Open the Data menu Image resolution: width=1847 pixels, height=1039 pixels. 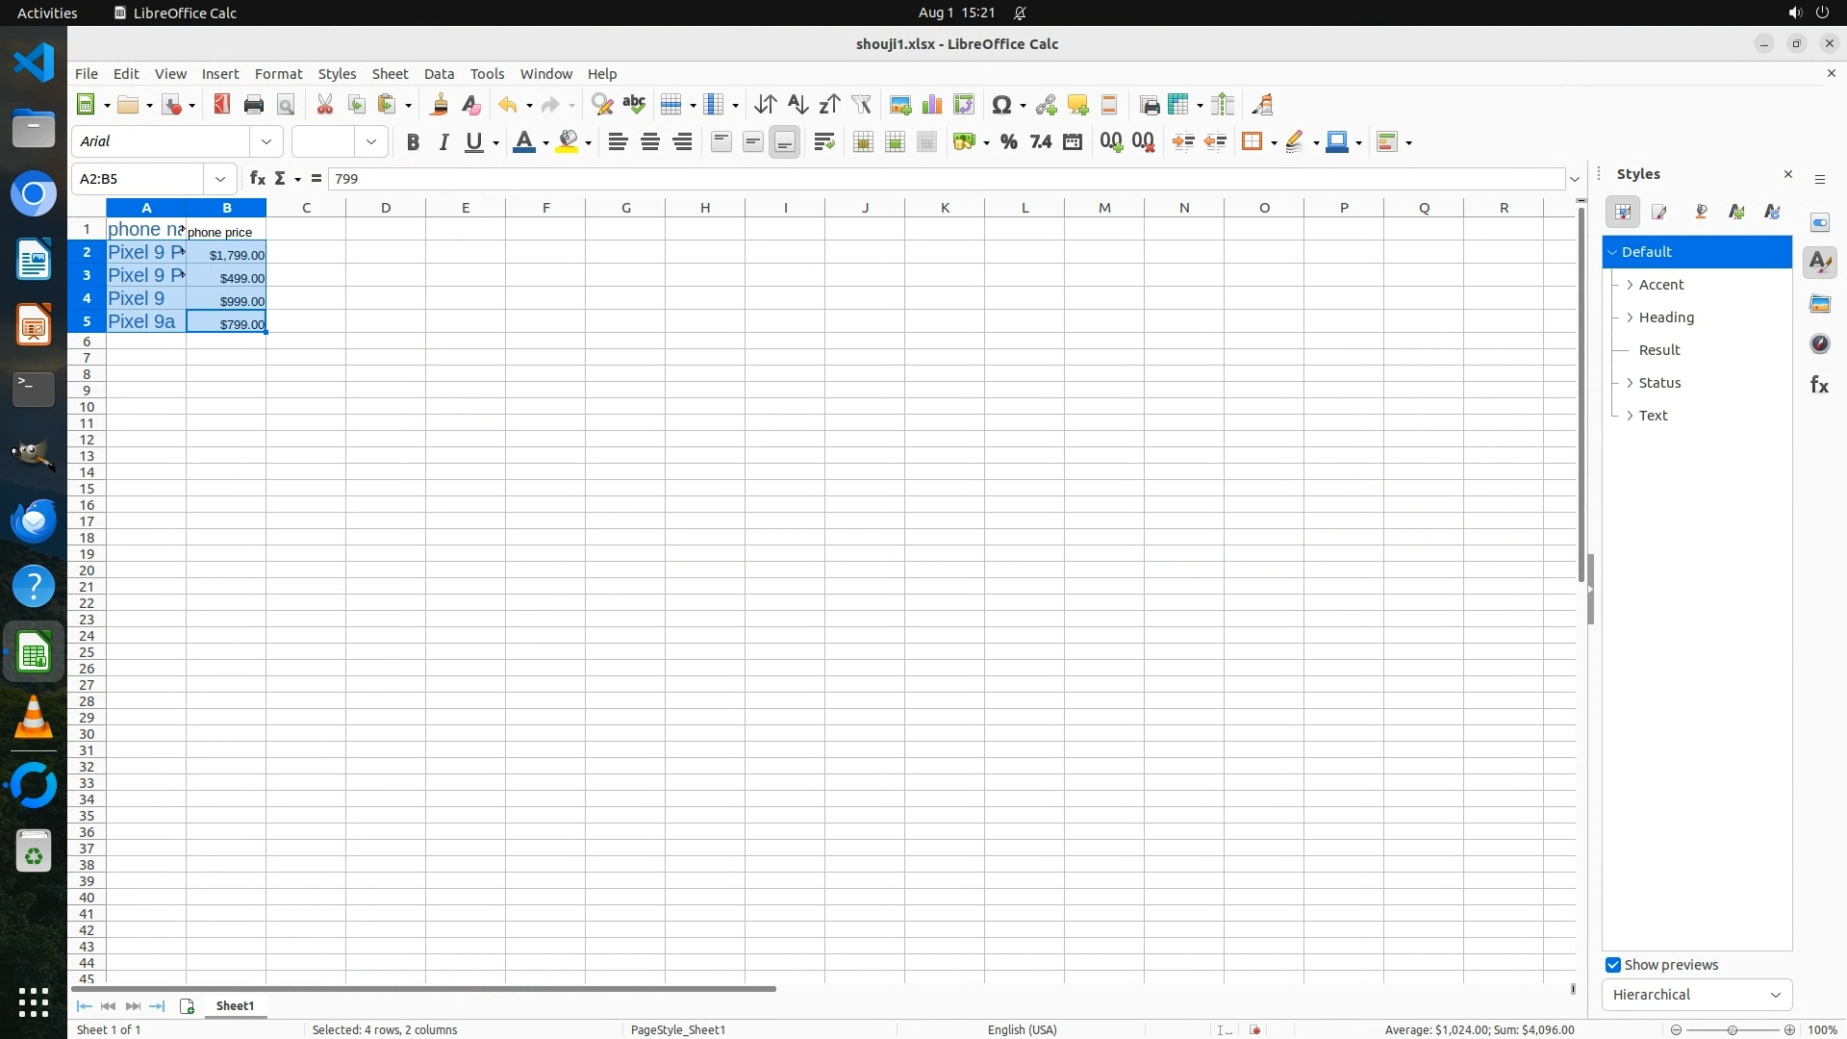(x=439, y=74)
